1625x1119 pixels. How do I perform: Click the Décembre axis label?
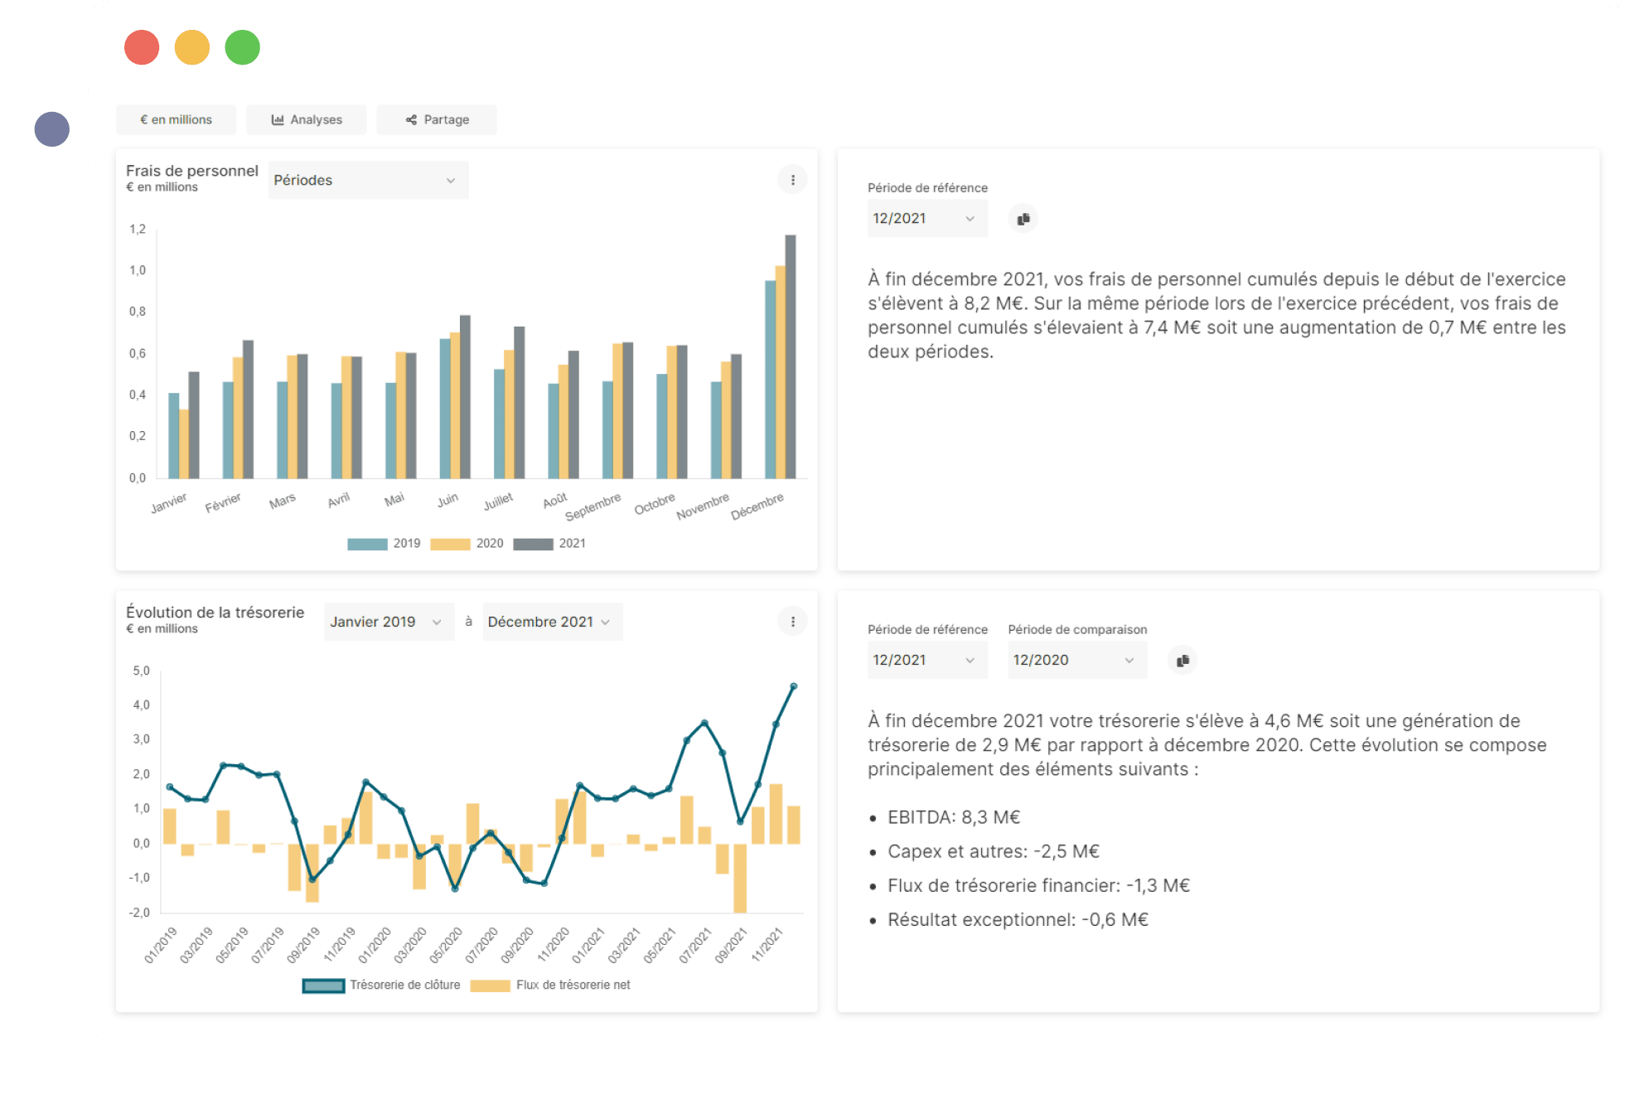(757, 506)
